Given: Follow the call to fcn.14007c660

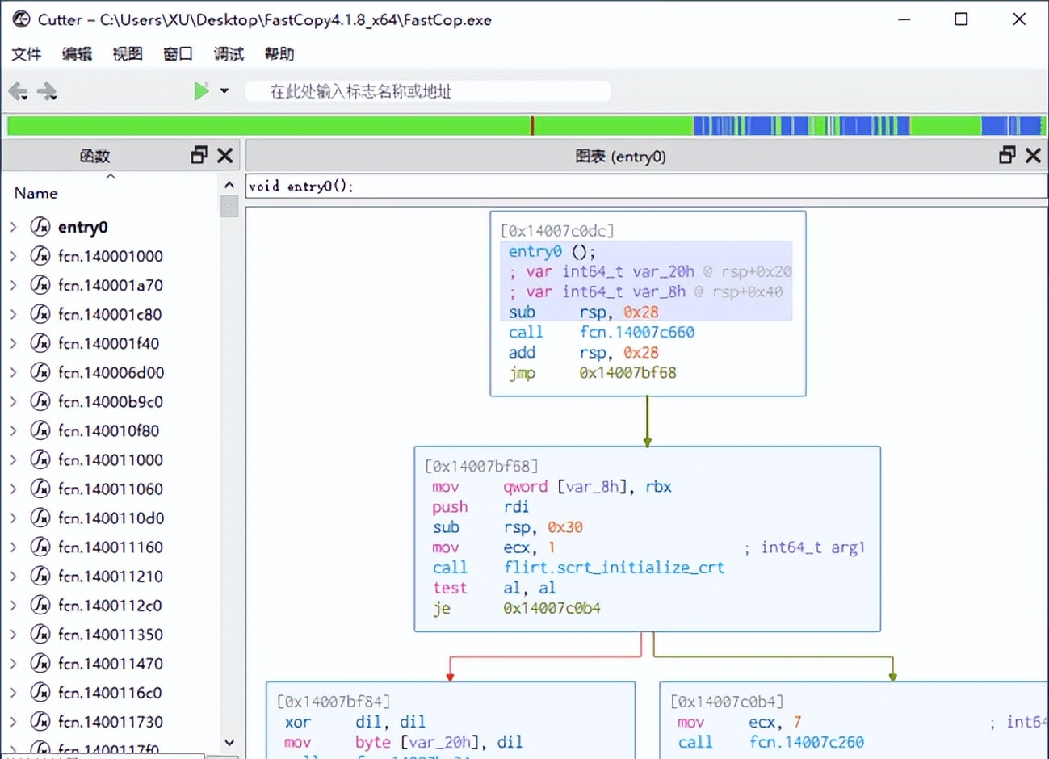Looking at the screenshot, I should [636, 332].
